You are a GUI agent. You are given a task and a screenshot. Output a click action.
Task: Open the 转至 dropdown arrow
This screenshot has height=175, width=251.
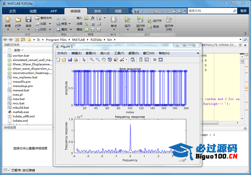point(70,24)
